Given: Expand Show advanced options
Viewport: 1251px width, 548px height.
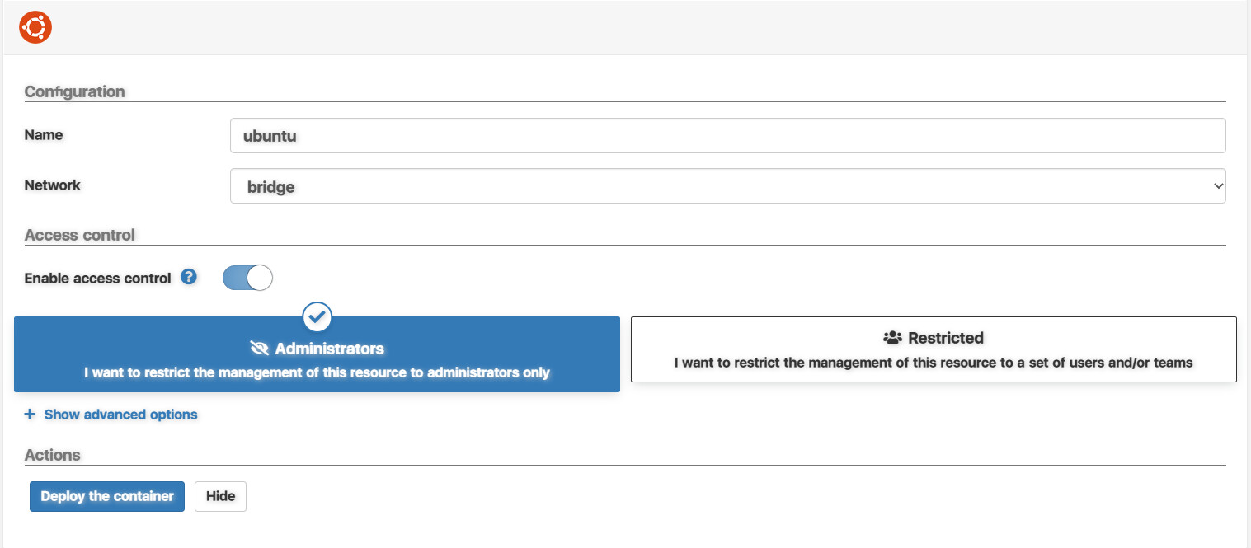Looking at the screenshot, I should (x=120, y=415).
